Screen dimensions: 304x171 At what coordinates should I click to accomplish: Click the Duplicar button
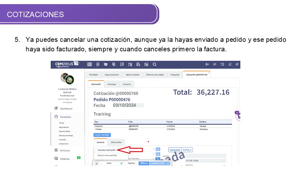[x=131, y=163]
